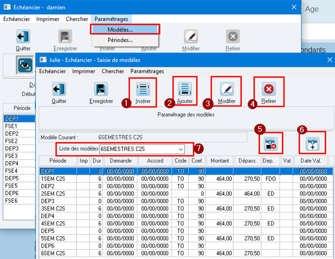Click the eye view icon in Echéancier damien
The height and width of the screenshot is (259, 335).
(x=25, y=65)
